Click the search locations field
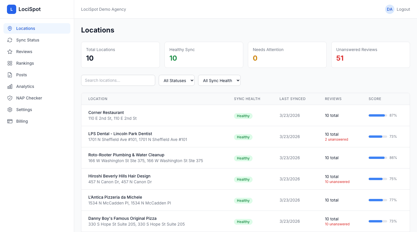Viewport: 417px width, 232px height. [x=118, y=80]
